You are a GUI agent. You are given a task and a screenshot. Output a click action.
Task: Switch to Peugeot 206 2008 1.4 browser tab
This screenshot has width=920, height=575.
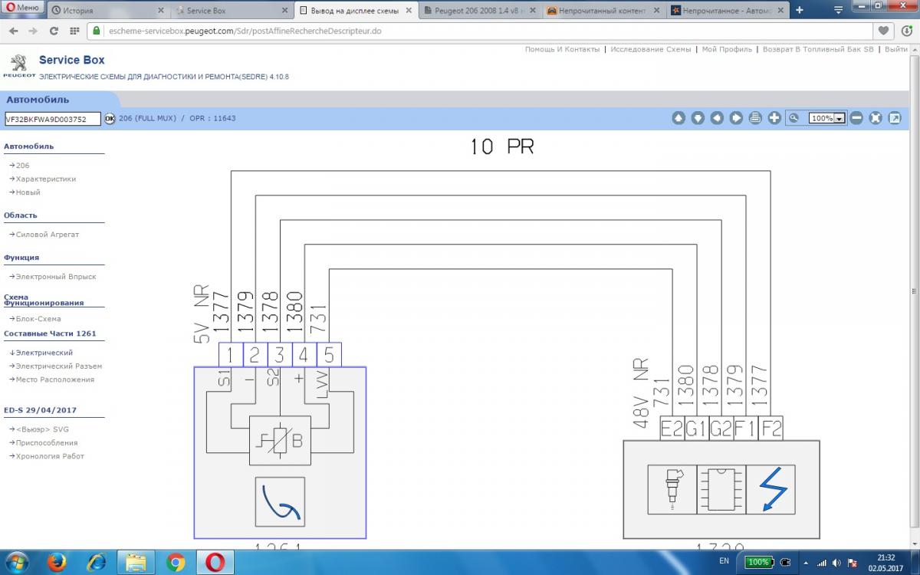479,11
